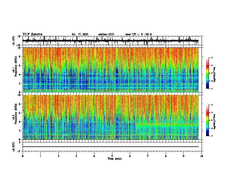The height and width of the screenshot is (175, 227).
Task: Click the "2" kHz tick on ch.2 frequency axis
Action: pos(20,131)
